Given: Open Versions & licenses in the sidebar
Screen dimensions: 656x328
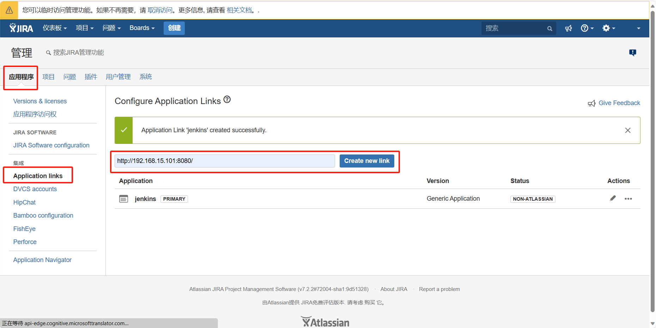Looking at the screenshot, I should (x=40, y=101).
